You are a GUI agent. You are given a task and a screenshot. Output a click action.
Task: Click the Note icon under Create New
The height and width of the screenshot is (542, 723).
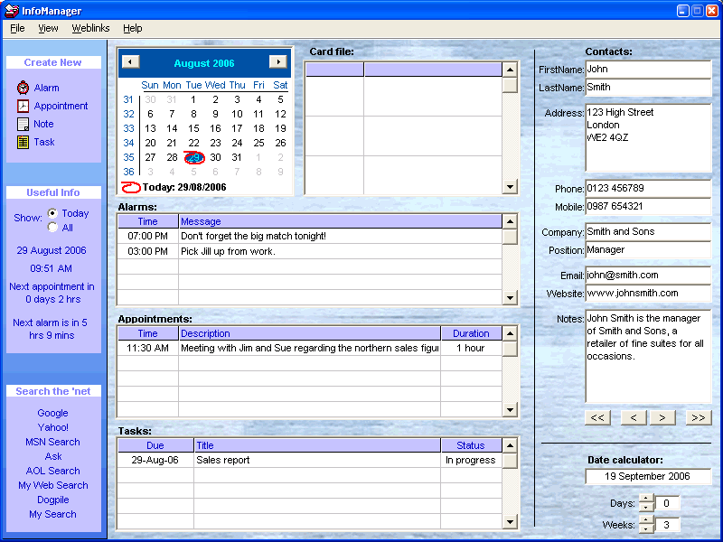click(x=23, y=124)
